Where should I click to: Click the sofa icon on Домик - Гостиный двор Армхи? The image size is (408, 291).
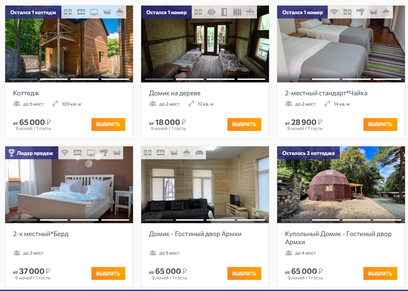coord(199,153)
